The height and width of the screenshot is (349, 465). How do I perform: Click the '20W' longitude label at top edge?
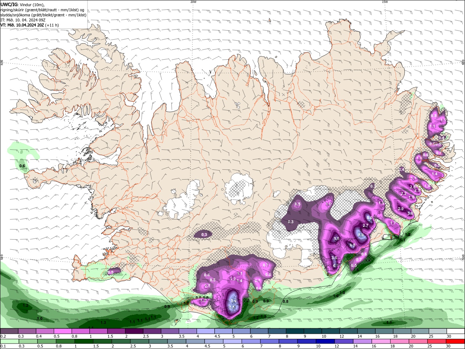(x=193, y=1)
